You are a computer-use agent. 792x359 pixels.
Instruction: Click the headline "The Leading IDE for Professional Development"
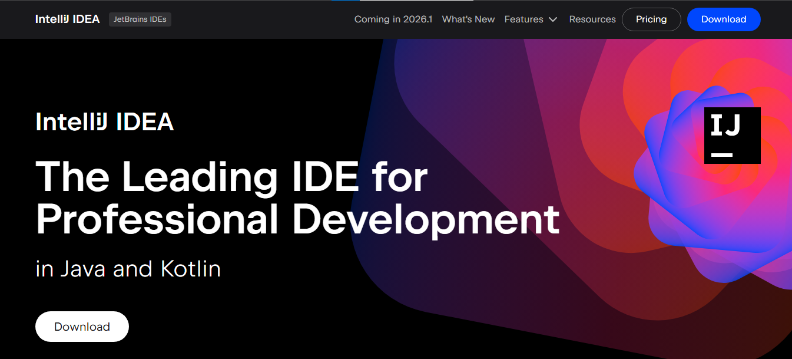[x=297, y=198]
